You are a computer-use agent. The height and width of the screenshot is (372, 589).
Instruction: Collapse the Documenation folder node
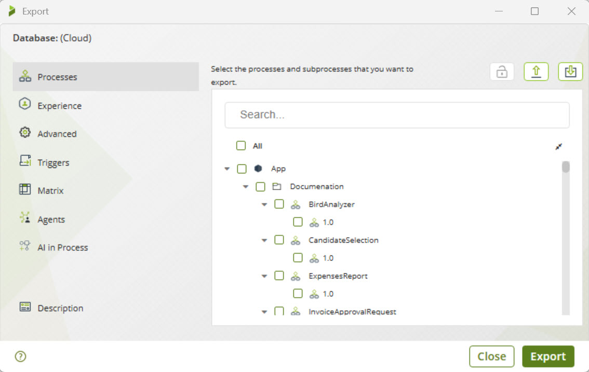point(246,187)
